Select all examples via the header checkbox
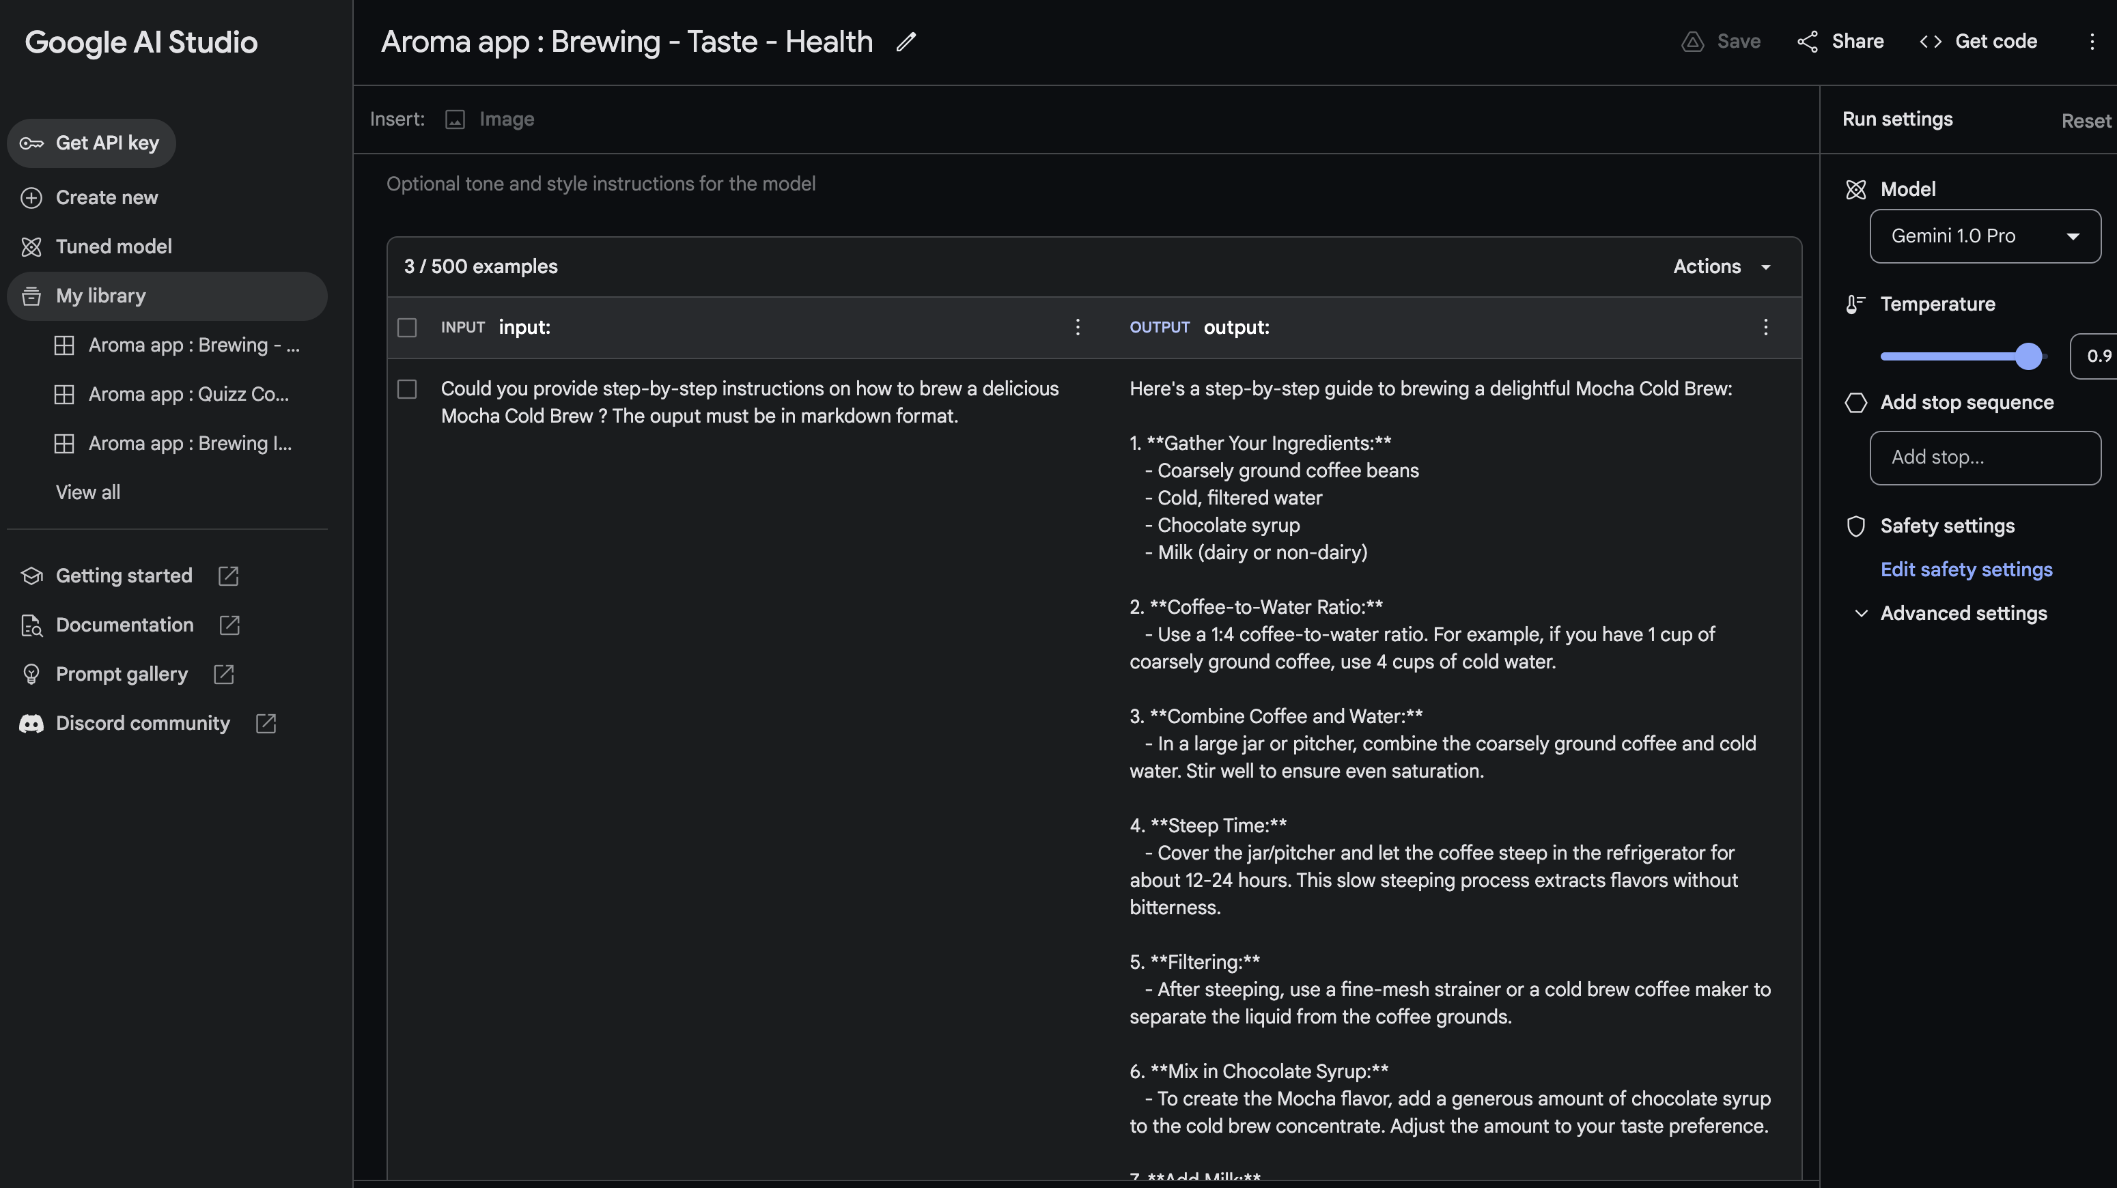The height and width of the screenshot is (1188, 2117). coord(407,327)
